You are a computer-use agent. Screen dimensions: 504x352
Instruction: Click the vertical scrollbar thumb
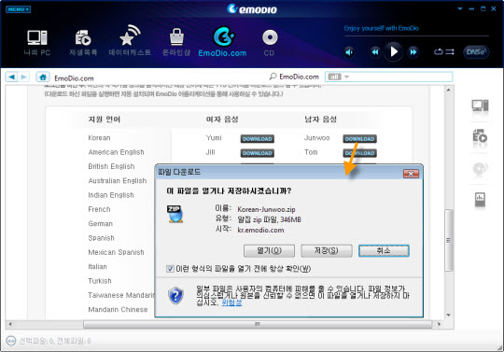point(449,241)
